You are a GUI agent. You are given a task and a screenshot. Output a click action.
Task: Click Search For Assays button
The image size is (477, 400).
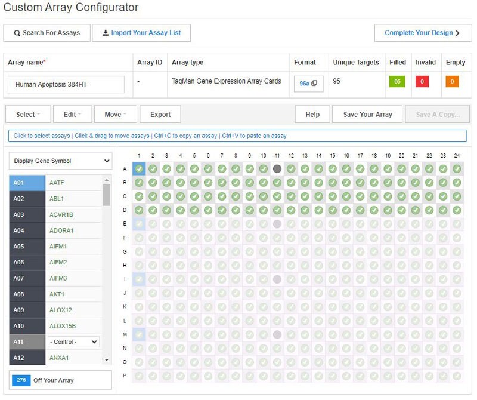pyautogui.click(x=47, y=33)
